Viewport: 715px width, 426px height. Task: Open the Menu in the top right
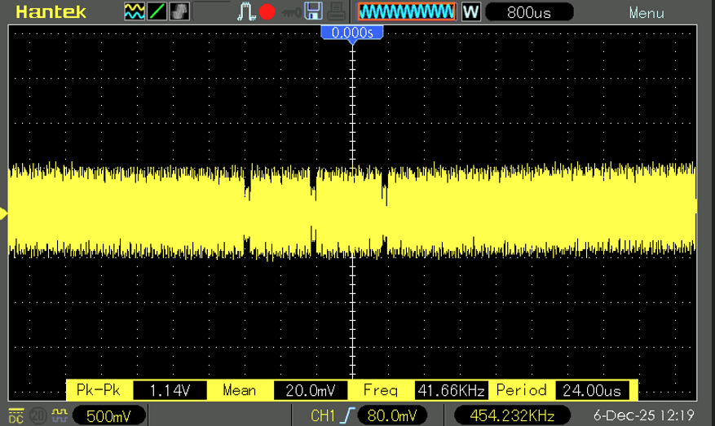click(x=646, y=13)
